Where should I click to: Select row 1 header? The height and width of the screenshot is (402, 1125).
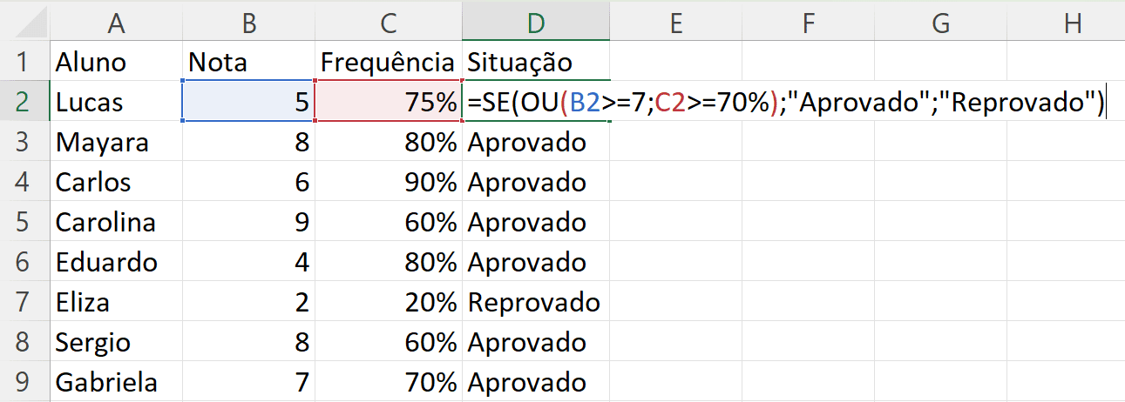[x=24, y=62]
